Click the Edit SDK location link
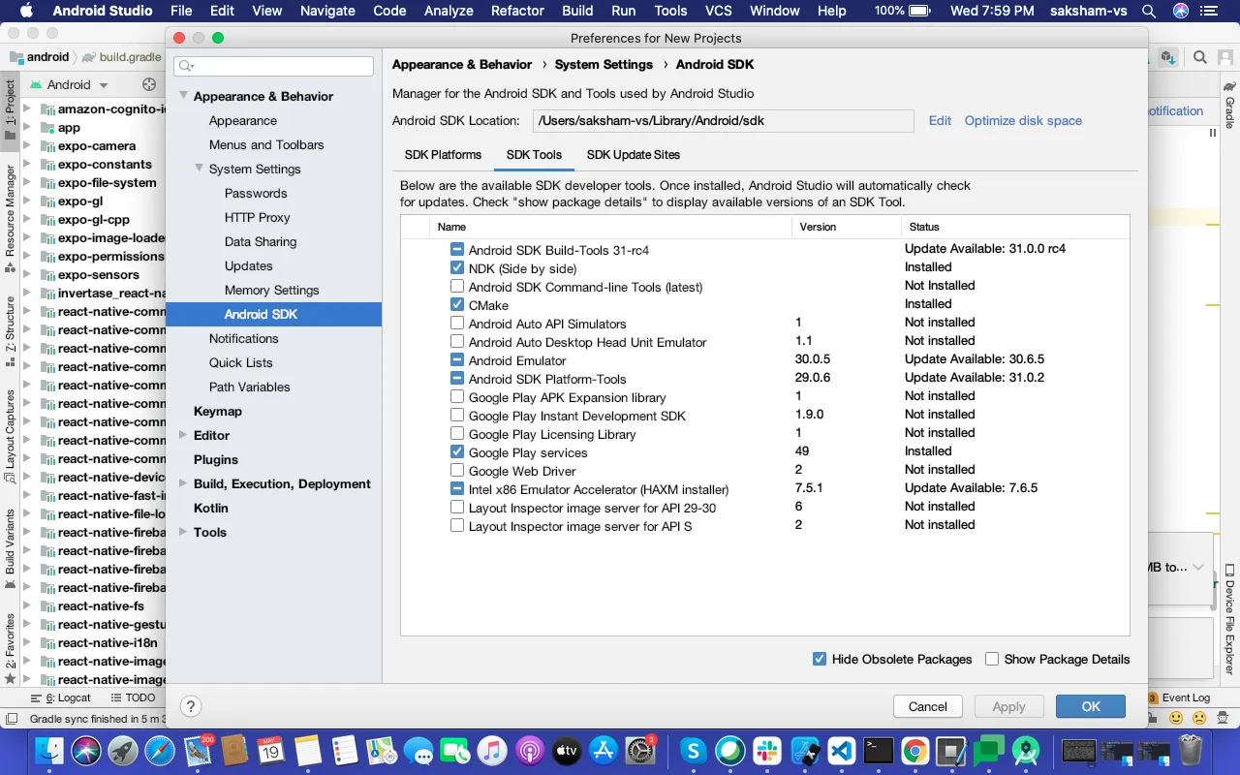Viewport: 1240px width, 775px height. click(940, 120)
